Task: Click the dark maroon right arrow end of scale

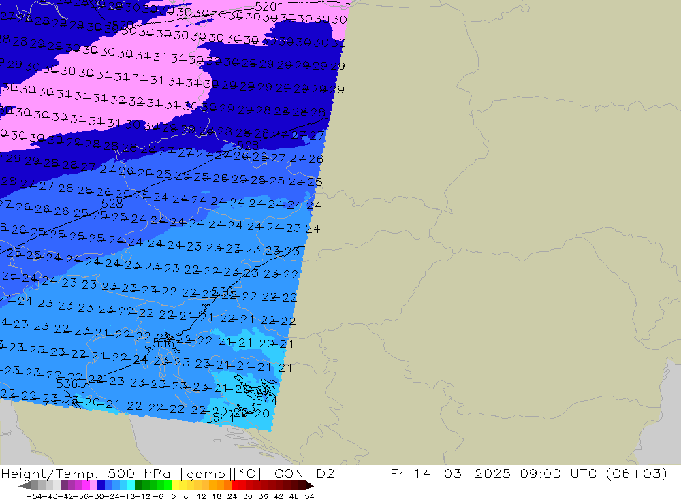Action: [310, 485]
